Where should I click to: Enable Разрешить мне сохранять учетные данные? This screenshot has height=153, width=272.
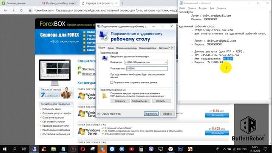[112, 82]
